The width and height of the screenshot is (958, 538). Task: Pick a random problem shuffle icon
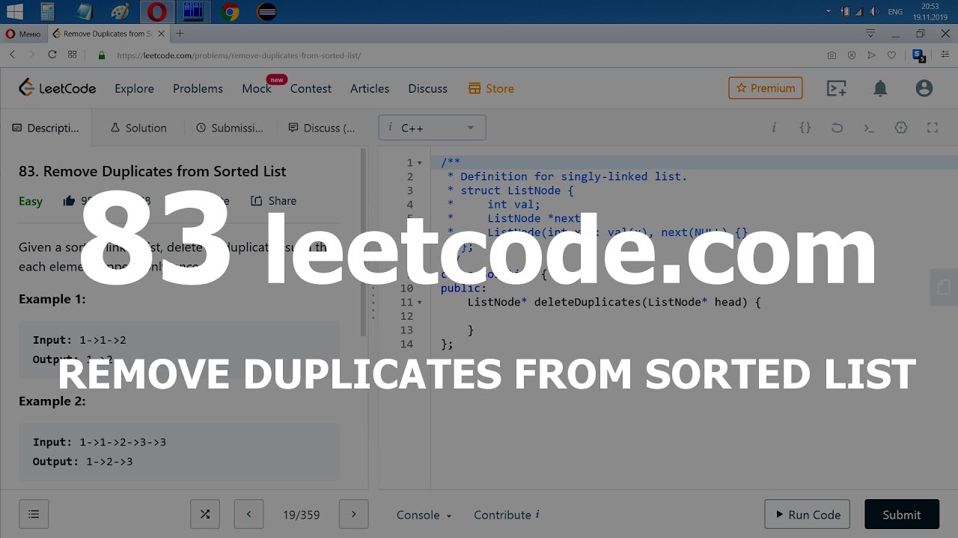pos(205,514)
